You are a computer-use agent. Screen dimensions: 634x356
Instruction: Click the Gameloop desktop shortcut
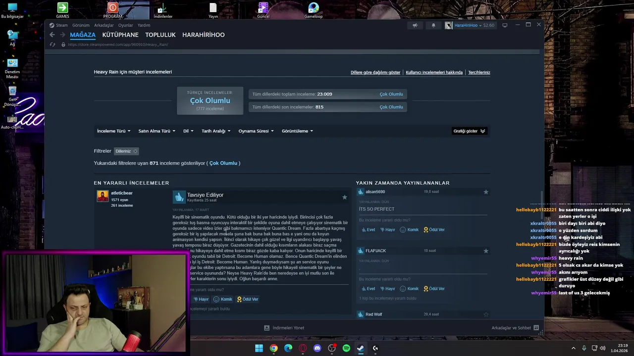click(x=314, y=10)
